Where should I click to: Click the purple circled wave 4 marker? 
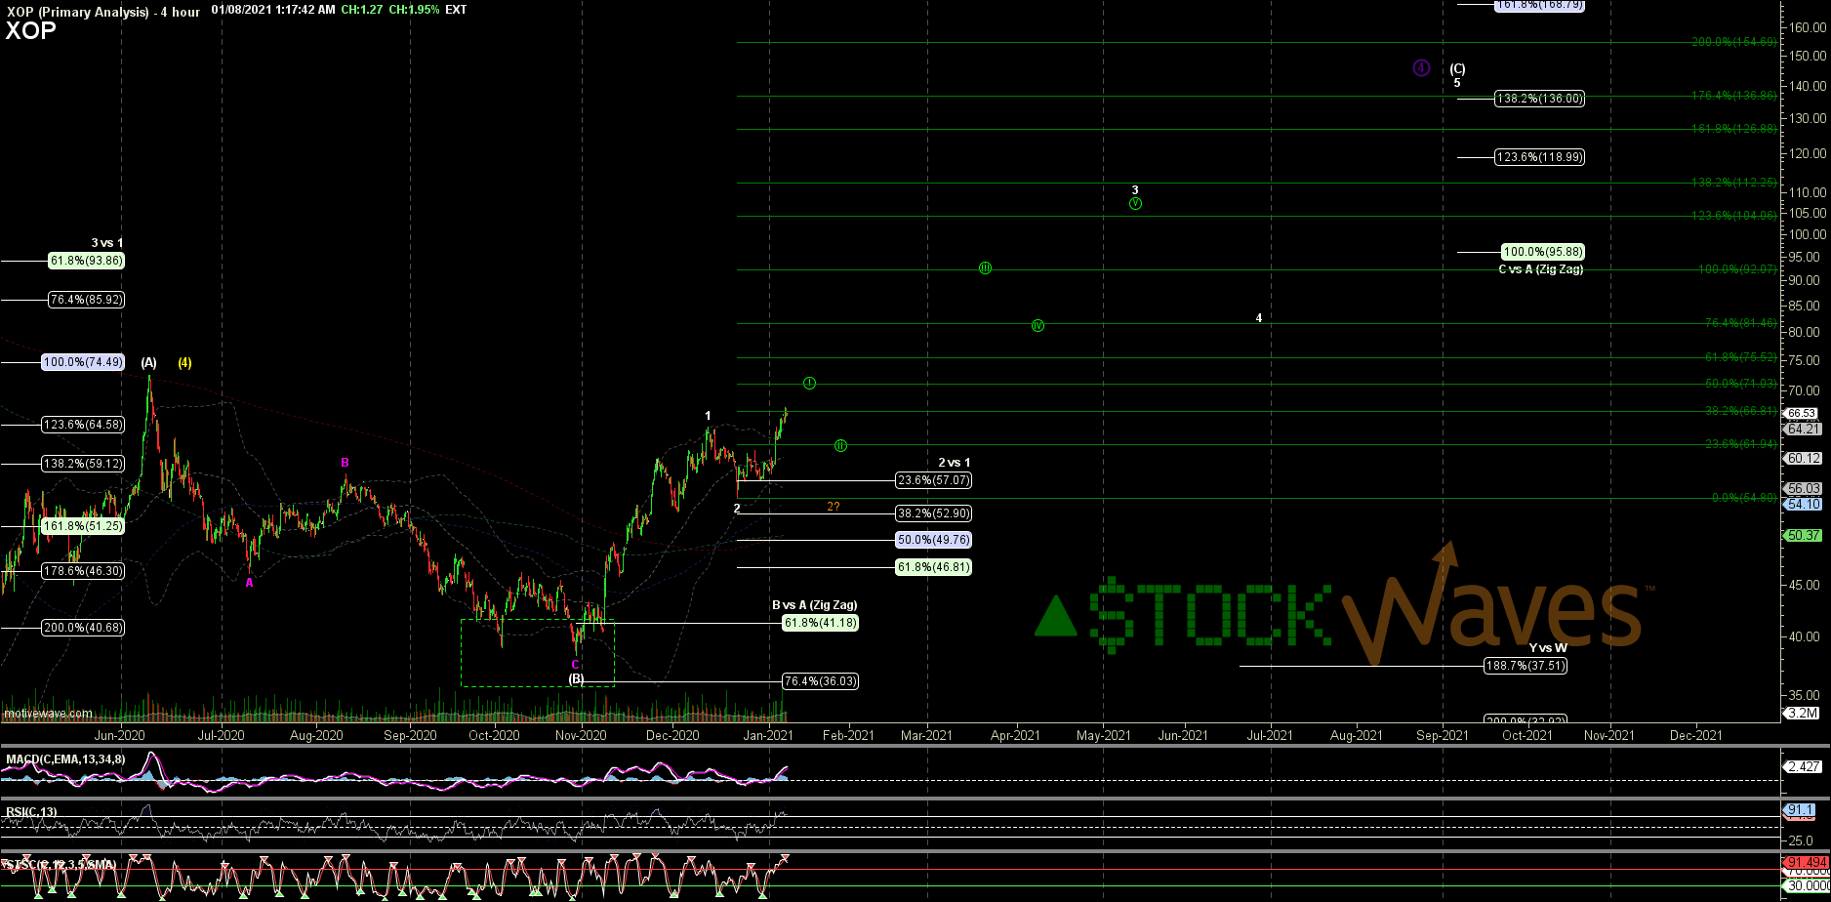click(x=1420, y=68)
